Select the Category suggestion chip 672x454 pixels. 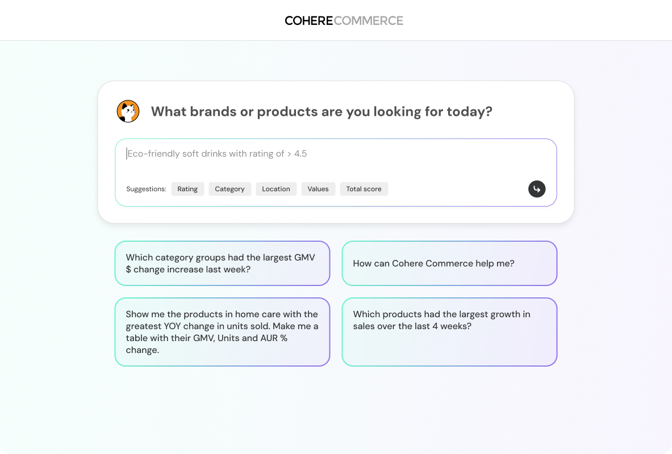pyautogui.click(x=229, y=189)
